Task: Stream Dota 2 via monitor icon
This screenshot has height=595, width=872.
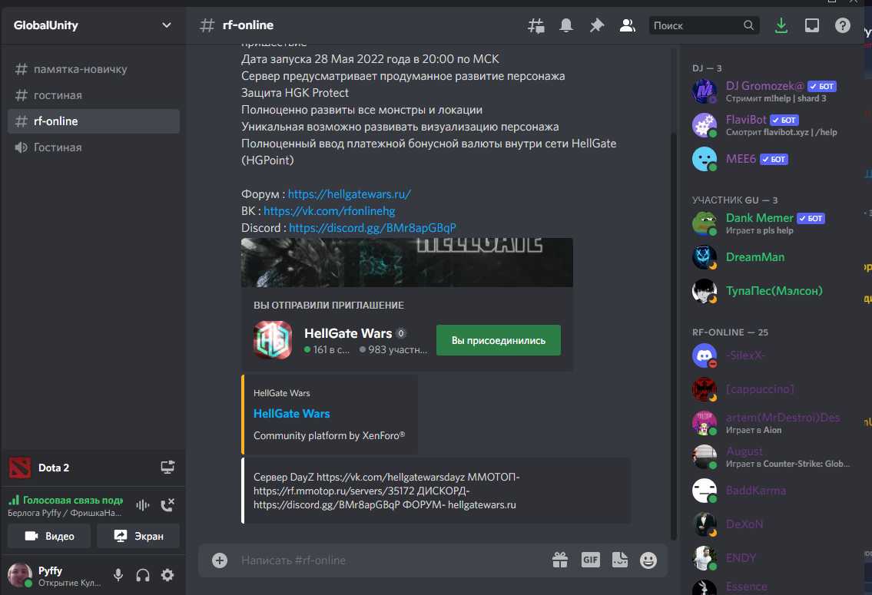Action: 167,468
